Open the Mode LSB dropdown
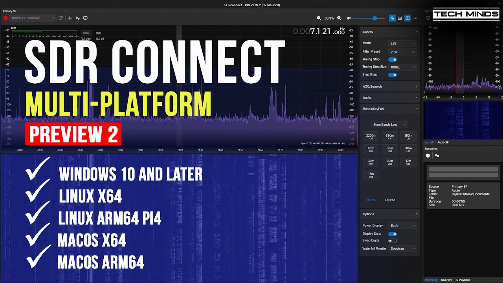503x283 pixels. pyautogui.click(x=402, y=43)
